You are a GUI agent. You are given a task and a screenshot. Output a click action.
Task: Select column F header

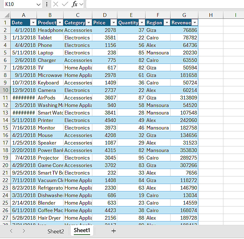(158, 15)
